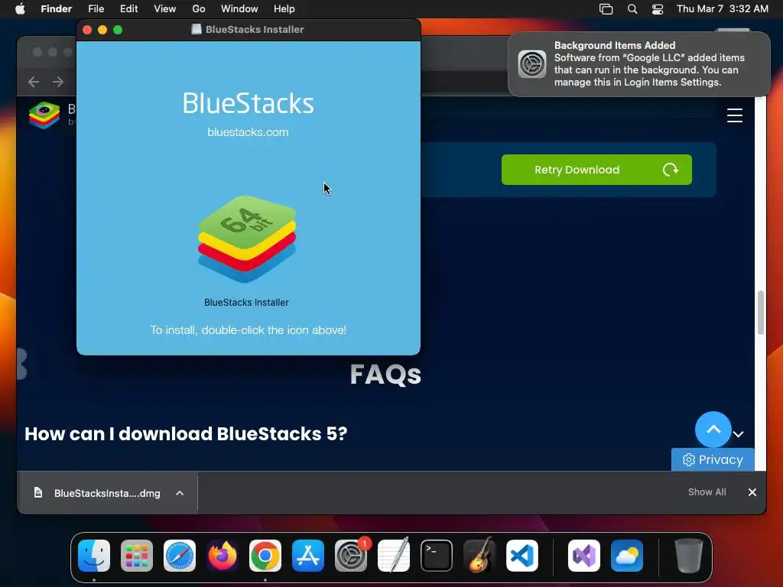Close the BlueStacks Installer window
783x587 pixels.
(87, 30)
